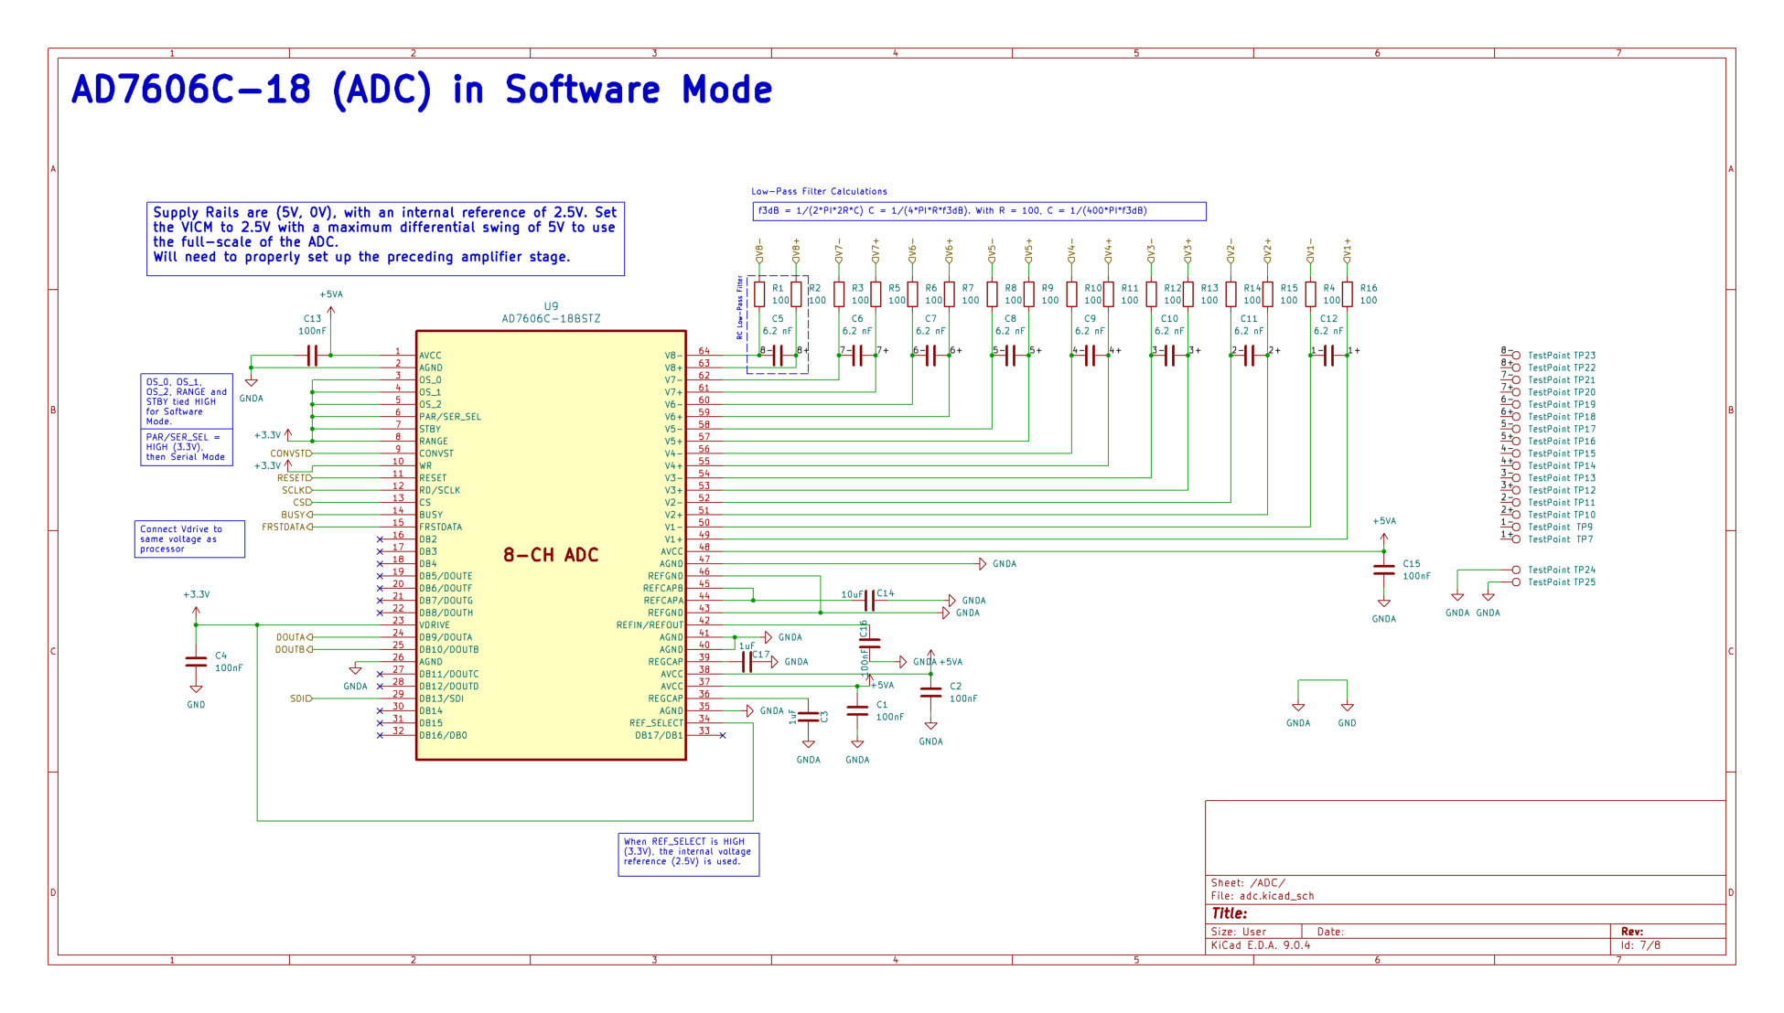Click "File: adc.kicad_sch" in the title block
1784x1013 pixels.
[1263, 896]
